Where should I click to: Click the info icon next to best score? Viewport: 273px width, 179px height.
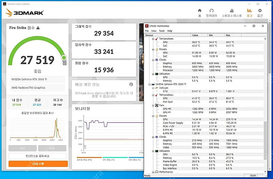pos(61,100)
